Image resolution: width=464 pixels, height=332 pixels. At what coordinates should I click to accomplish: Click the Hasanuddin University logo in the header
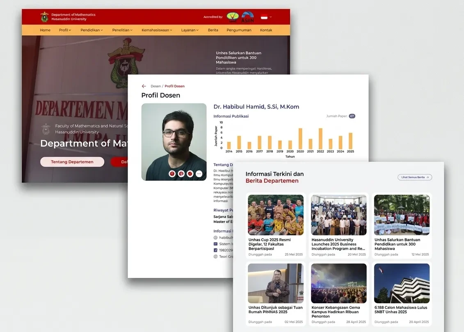[x=44, y=17]
